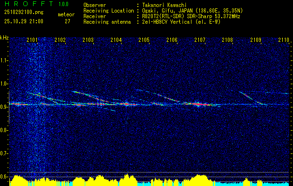Click the 0.6 kHz axis label
This screenshot has width=293, height=186.
tap(4, 177)
